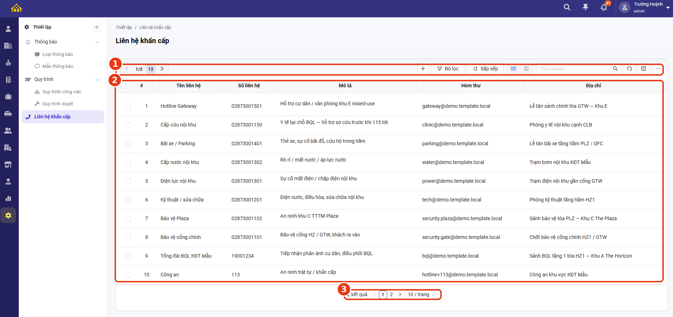The image size is (673, 317).
Task: Click the Trường Huỳnh user avatar
Action: coord(625,7)
